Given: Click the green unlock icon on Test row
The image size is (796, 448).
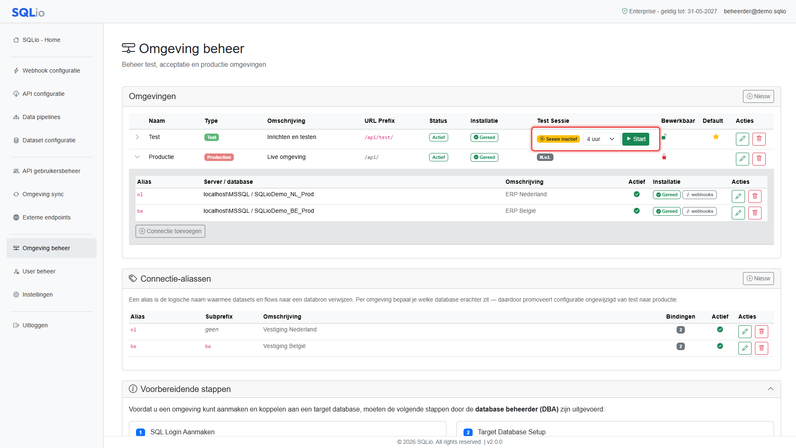Looking at the screenshot, I should (664, 136).
